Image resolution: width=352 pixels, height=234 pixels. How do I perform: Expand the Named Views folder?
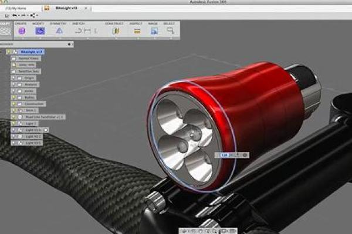[12, 58]
